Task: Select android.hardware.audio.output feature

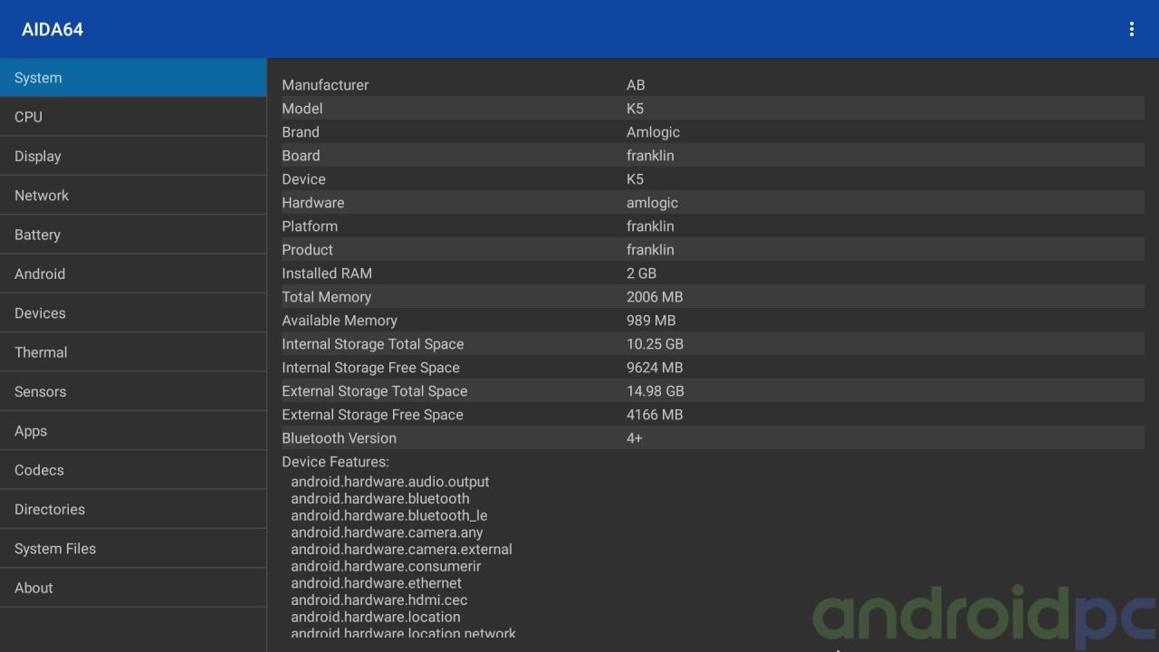Action: pyautogui.click(x=390, y=482)
